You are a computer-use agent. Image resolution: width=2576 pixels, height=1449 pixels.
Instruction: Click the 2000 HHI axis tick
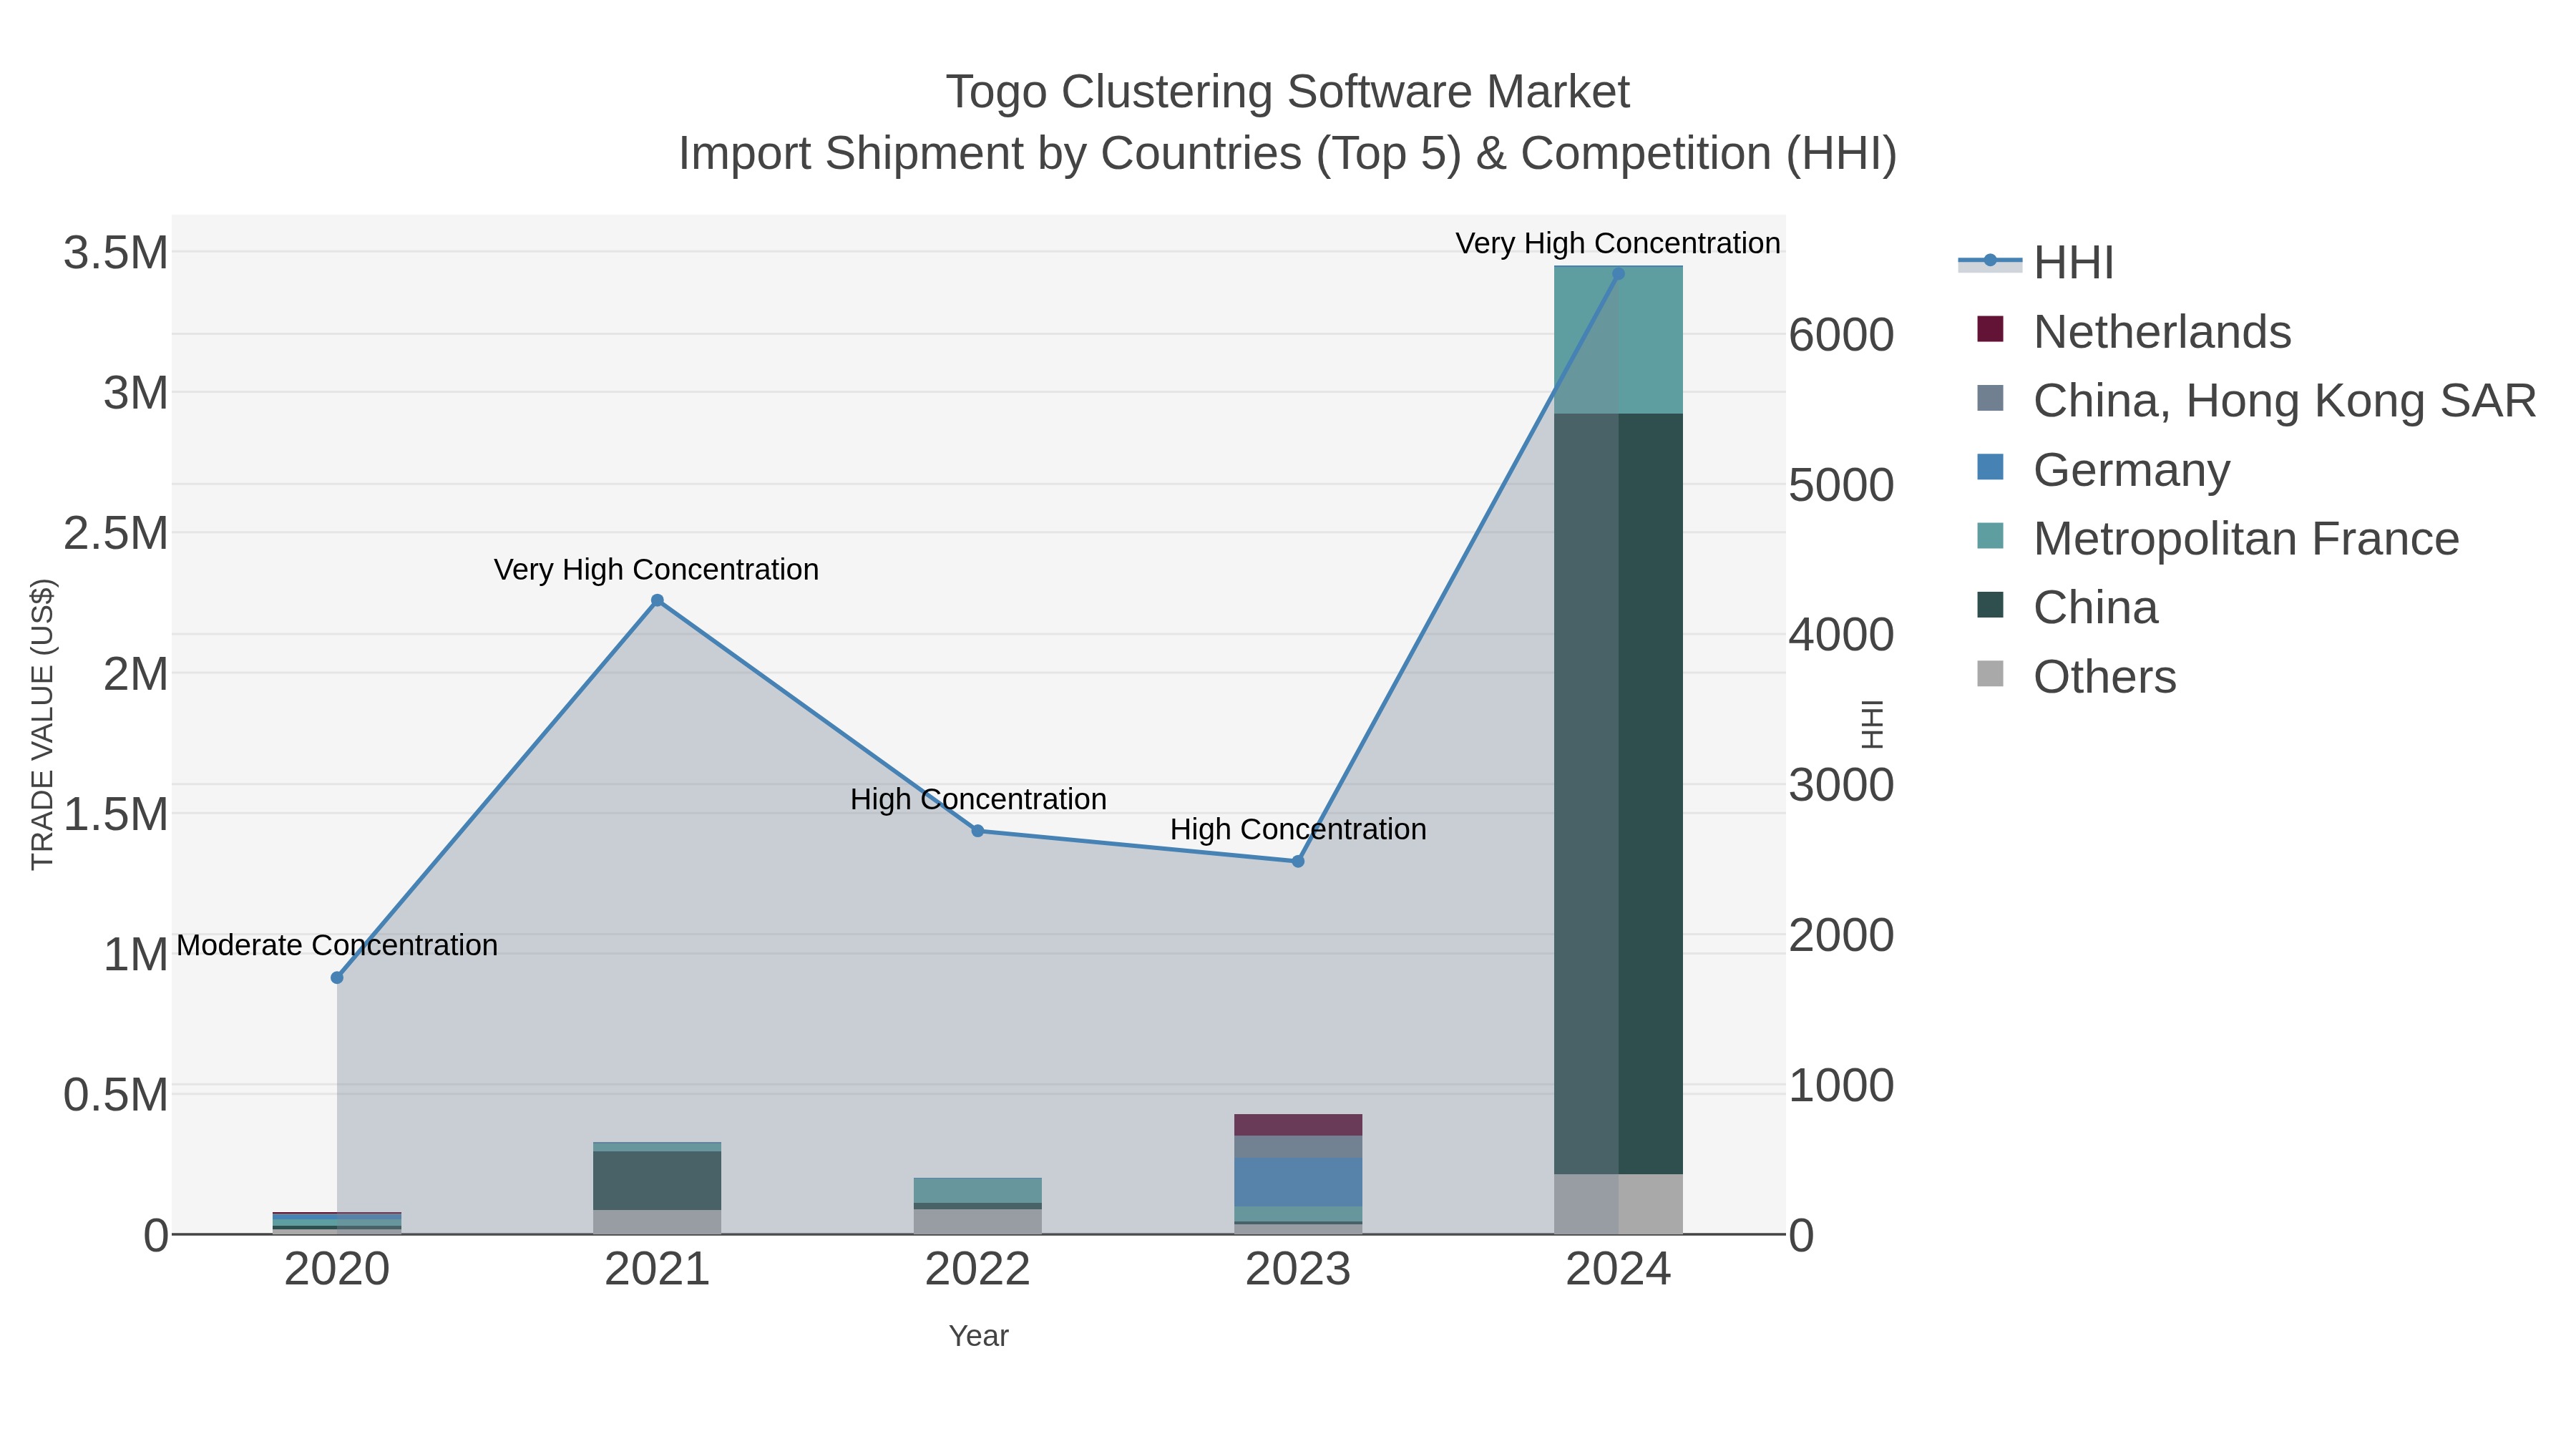tap(1841, 935)
